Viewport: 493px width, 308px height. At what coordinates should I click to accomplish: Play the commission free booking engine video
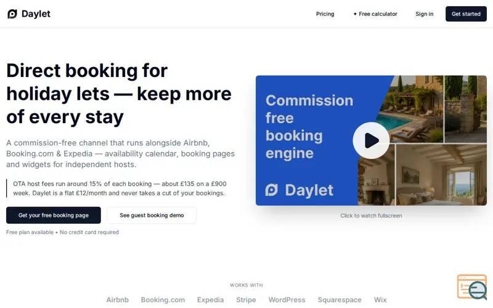pos(371,140)
